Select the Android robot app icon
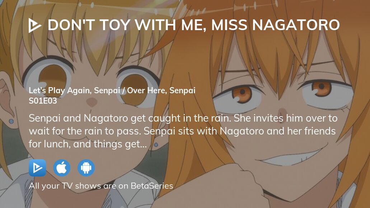Image resolution: width=370 pixels, height=208 pixels. pos(86,168)
